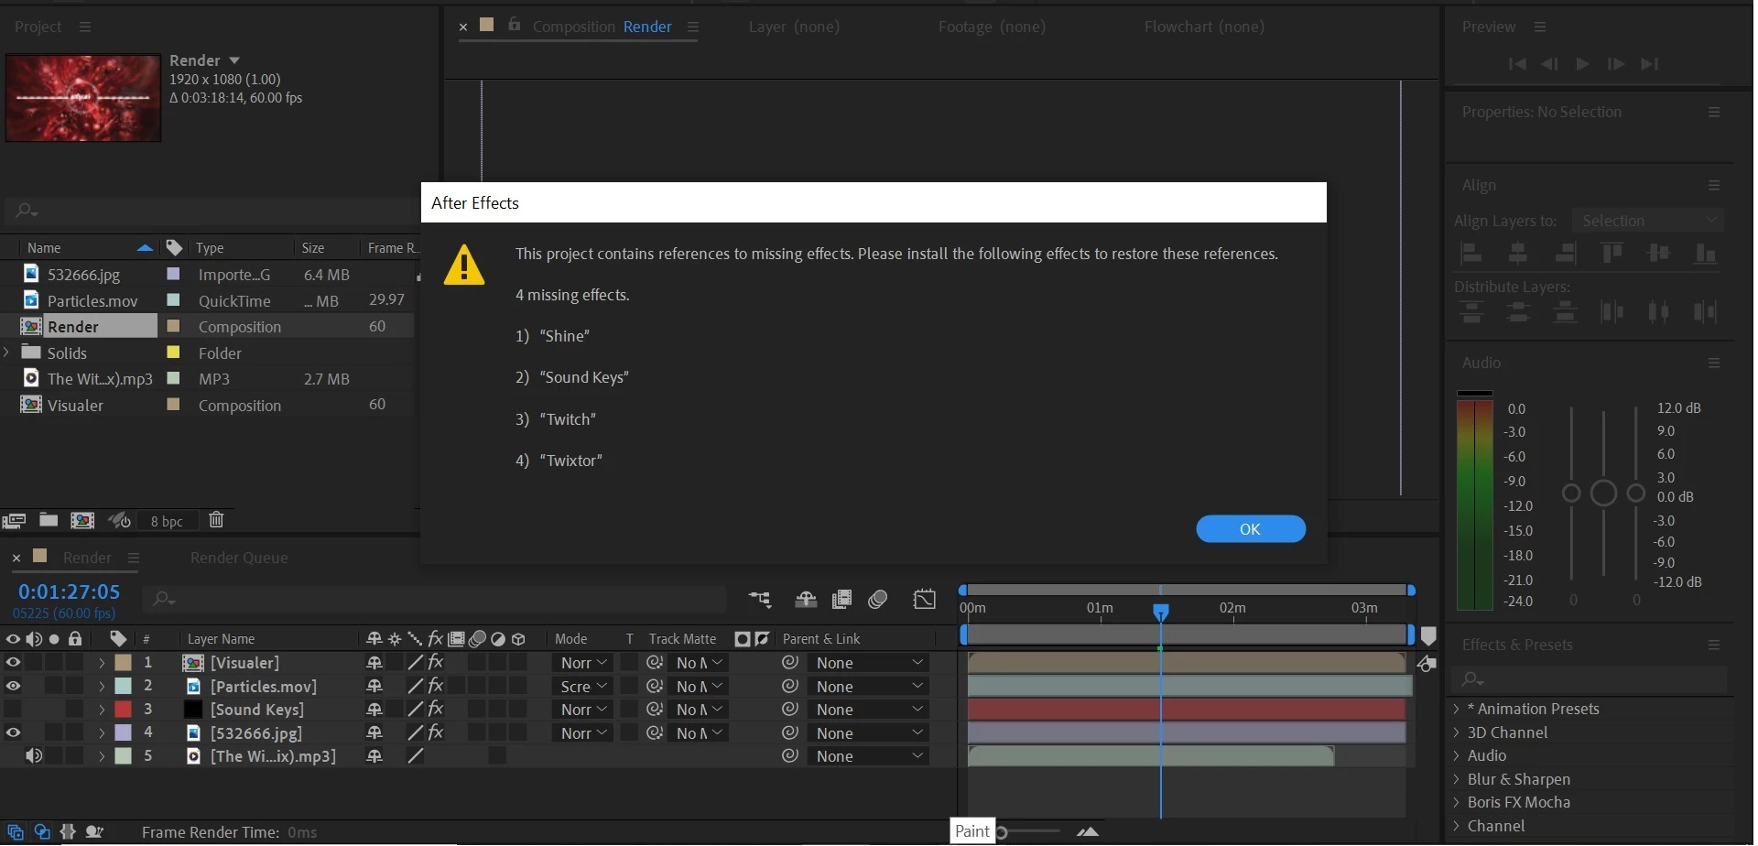Open blending Mode dropdown for Visualer layer

tap(583, 662)
